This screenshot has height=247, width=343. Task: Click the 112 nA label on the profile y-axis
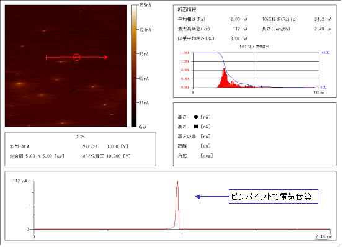click(20, 181)
